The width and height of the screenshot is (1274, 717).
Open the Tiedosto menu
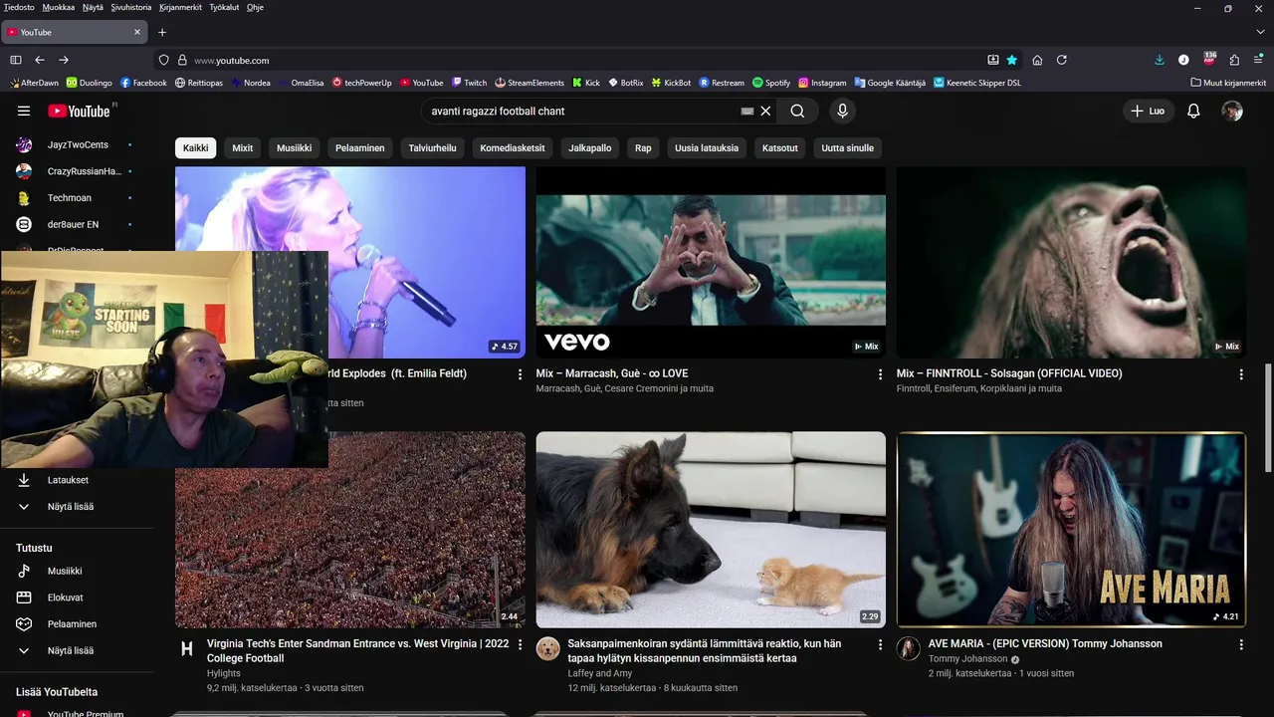[19, 7]
